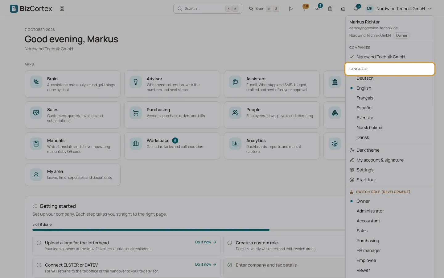Click the clipboard check icon in top bar
The height and width of the screenshot is (278, 444).
coord(330,9)
